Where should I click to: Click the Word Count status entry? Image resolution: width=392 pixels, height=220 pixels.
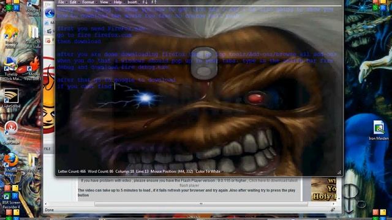(x=100, y=171)
